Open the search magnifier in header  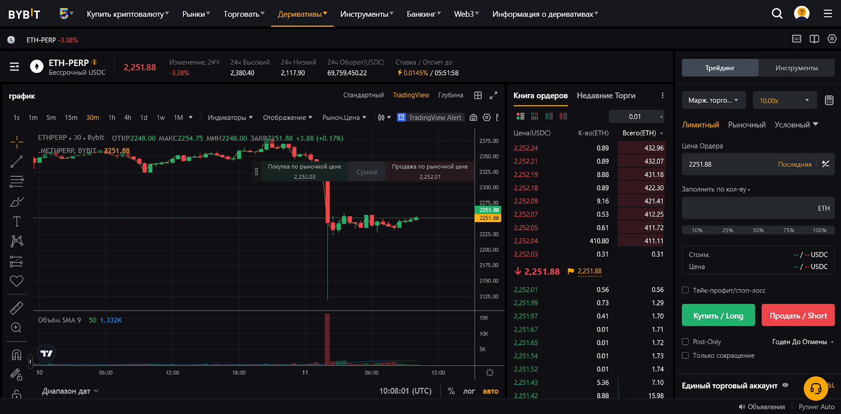point(777,14)
